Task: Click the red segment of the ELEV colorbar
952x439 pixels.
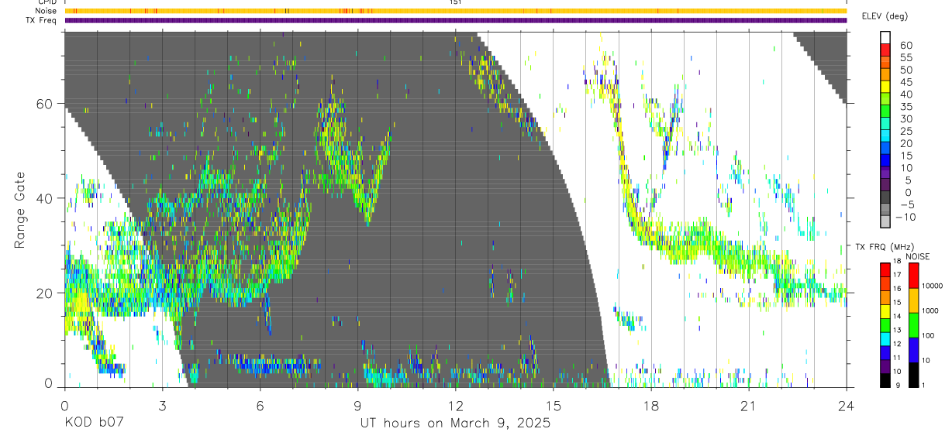Action: coord(885,50)
